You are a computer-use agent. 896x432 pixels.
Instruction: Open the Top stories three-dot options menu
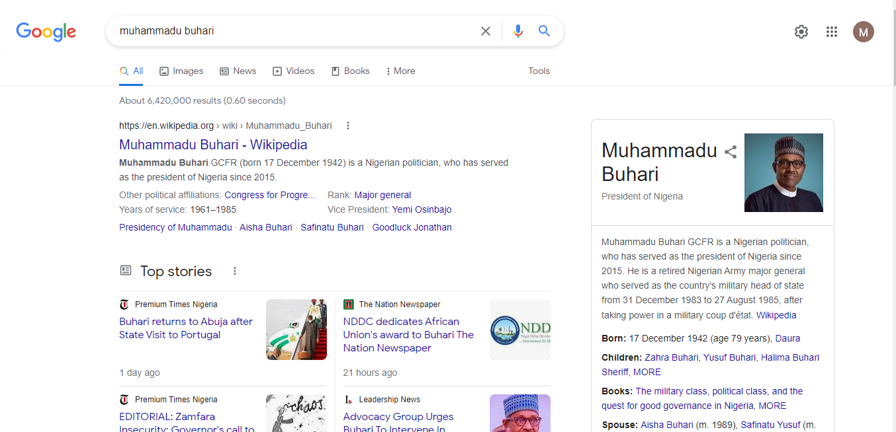[234, 271]
